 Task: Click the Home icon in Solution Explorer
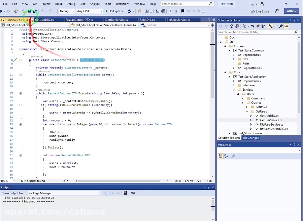pyautogui.click(x=231, y=26)
